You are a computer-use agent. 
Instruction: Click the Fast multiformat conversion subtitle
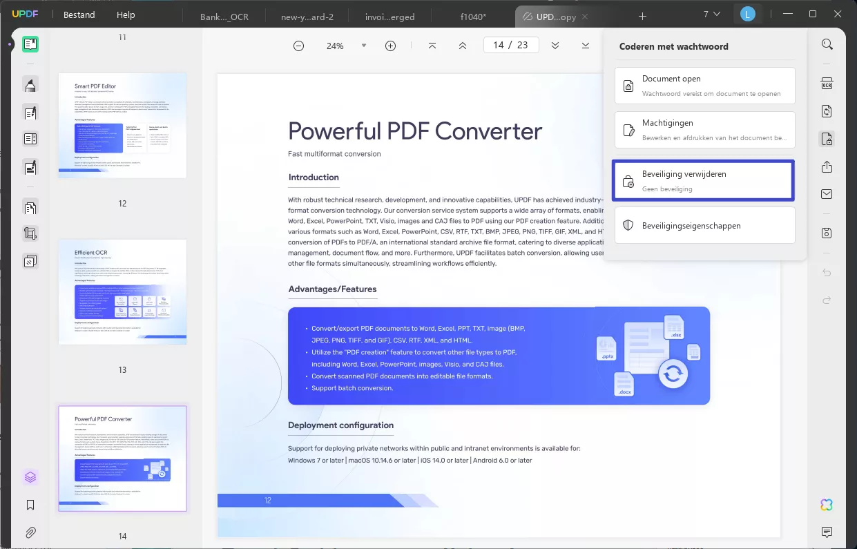[334, 154]
